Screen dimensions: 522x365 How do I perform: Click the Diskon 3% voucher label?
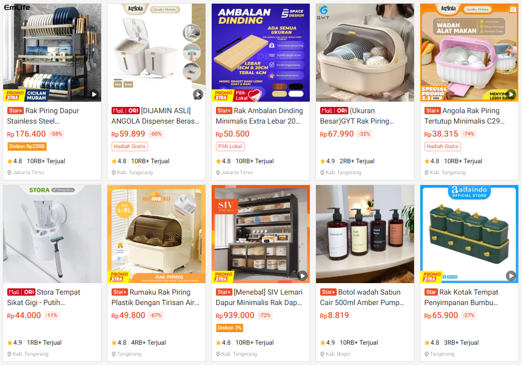point(229,328)
